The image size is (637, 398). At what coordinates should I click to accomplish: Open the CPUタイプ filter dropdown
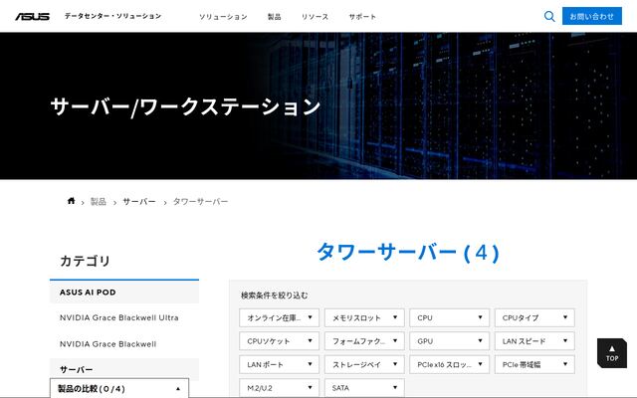534,317
